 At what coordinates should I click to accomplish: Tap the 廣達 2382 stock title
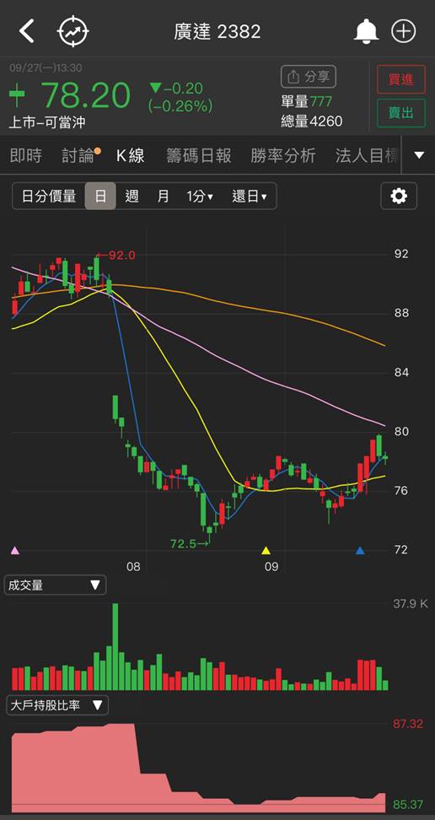coord(217,32)
